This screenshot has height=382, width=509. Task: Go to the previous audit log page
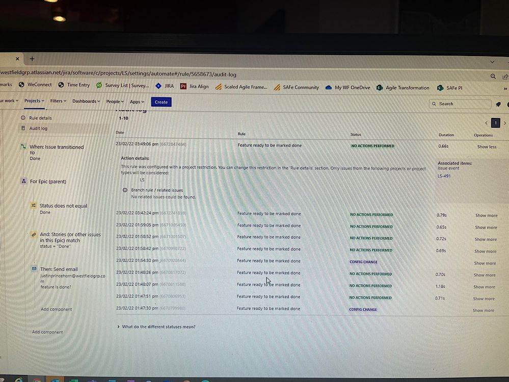(486, 123)
